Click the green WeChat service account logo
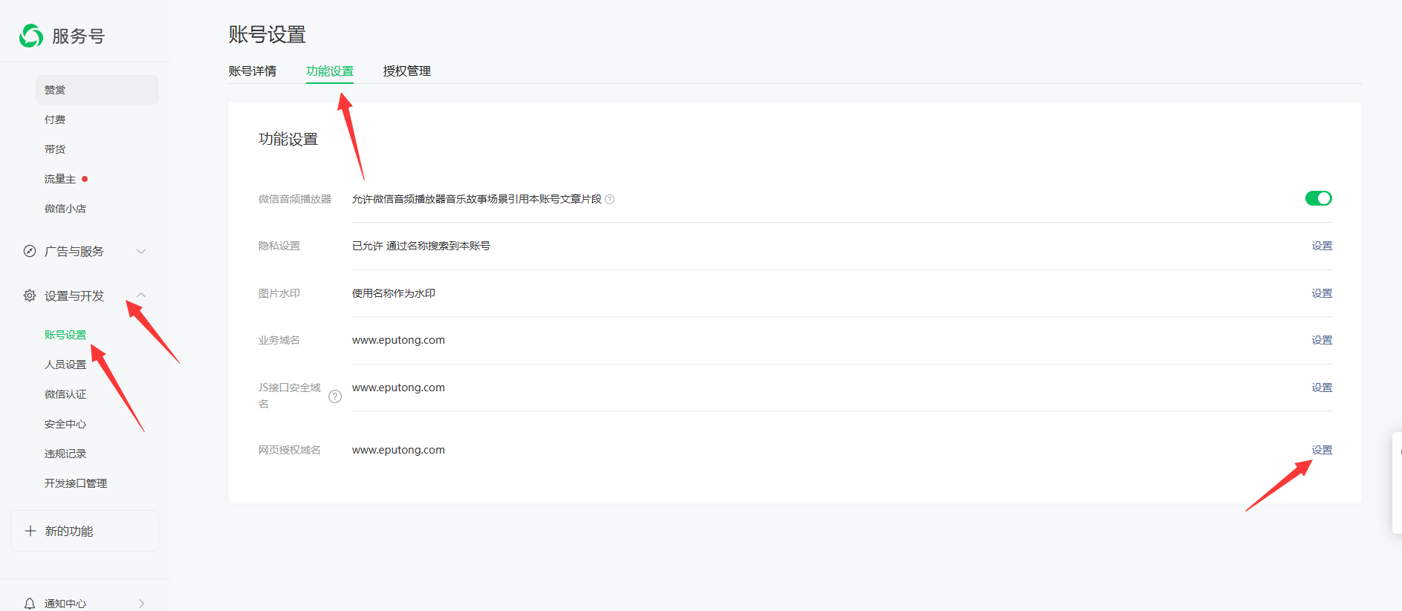Viewport: 1402px width, 611px height. click(31, 36)
